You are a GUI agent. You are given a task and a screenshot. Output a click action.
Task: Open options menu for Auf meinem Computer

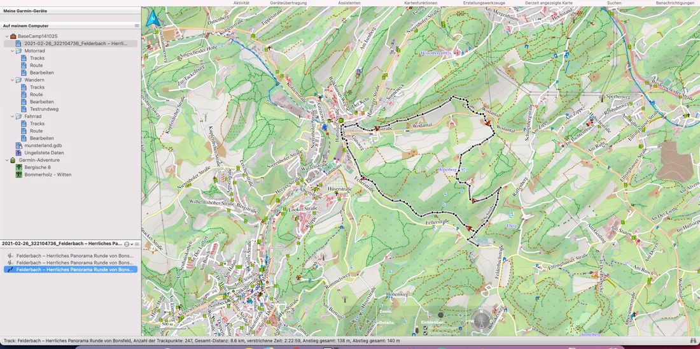(137, 26)
